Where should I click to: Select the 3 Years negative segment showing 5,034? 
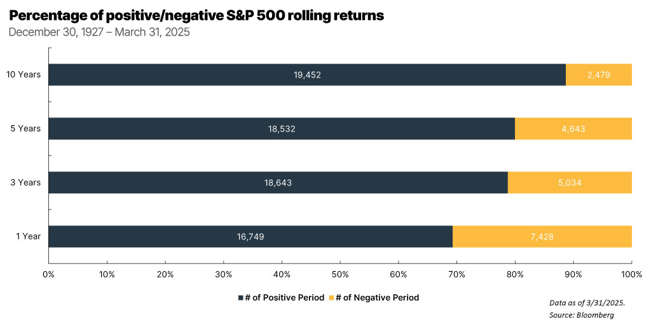(x=570, y=182)
